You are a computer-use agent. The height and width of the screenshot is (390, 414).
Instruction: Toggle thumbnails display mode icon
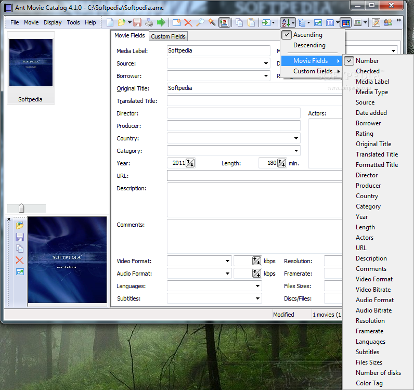[346, 23]
